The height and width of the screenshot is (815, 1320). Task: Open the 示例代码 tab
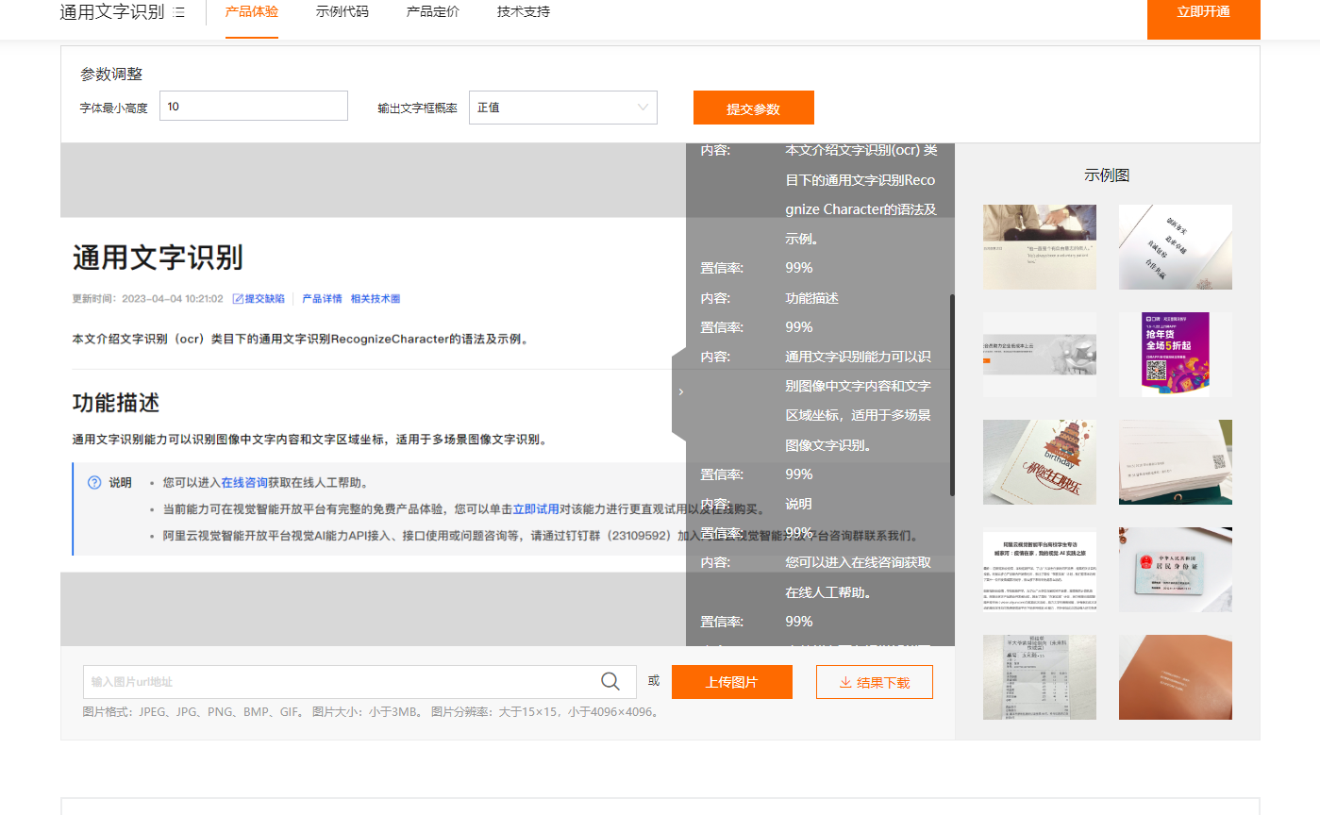[x=343, y=12]
